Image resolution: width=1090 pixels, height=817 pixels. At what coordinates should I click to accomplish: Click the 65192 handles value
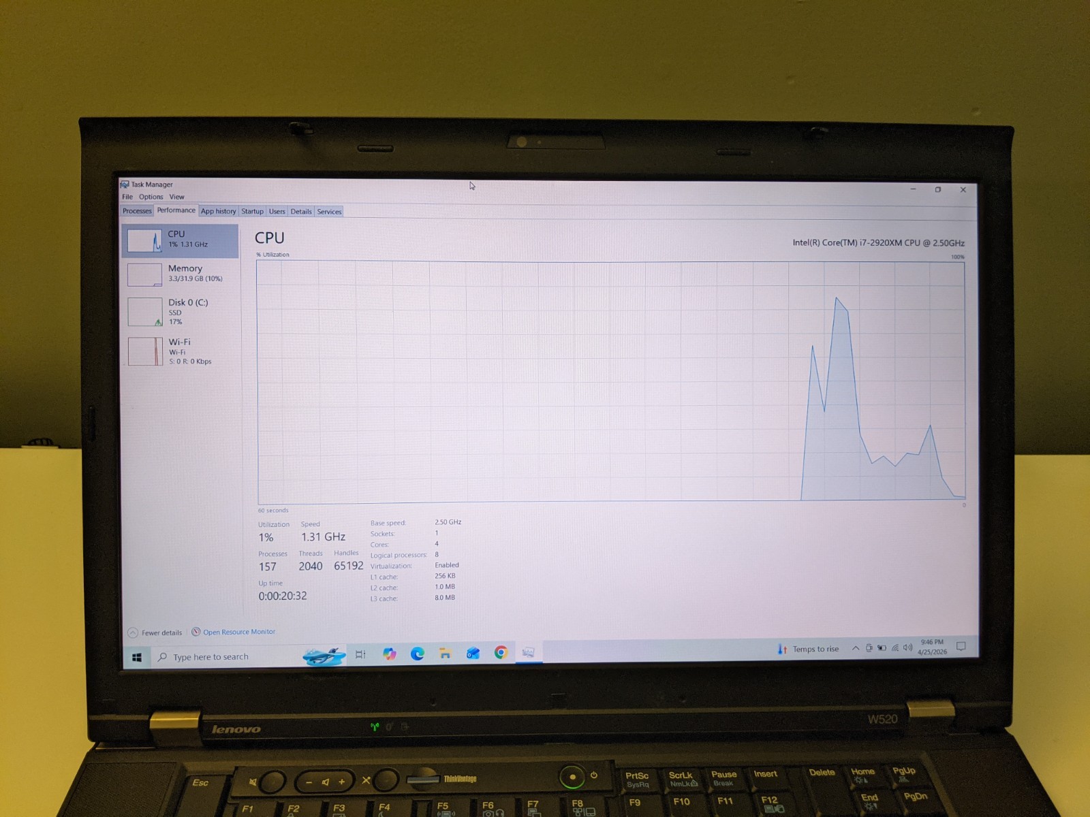click(348, 566)
